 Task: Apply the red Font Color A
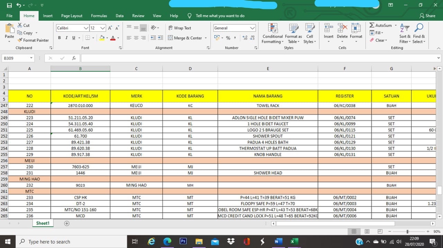point(113,38)
